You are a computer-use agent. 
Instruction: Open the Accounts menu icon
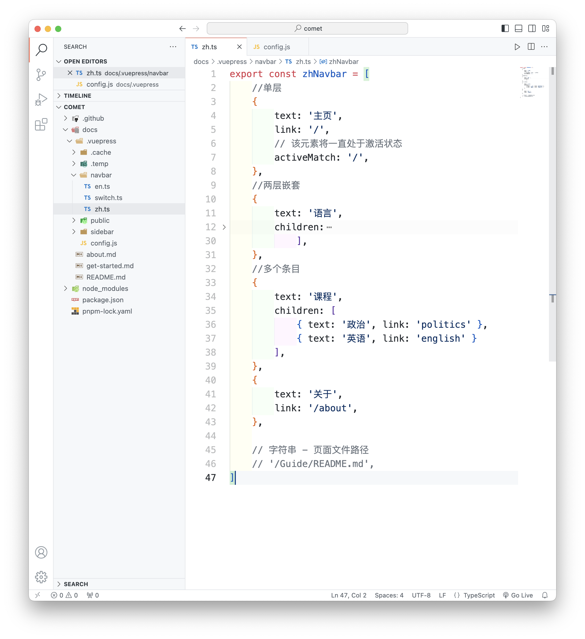click(41, 552)
